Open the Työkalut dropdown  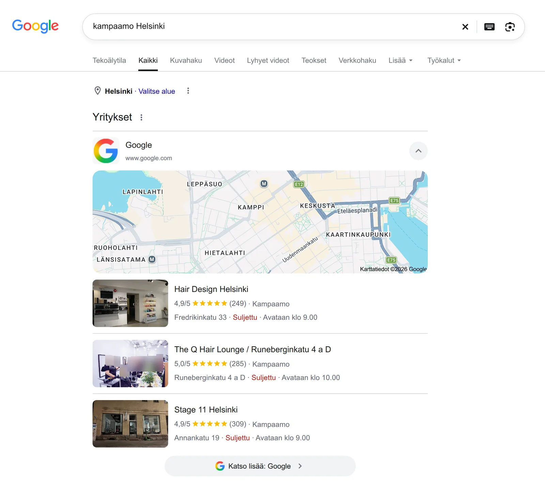pos(444,60)
